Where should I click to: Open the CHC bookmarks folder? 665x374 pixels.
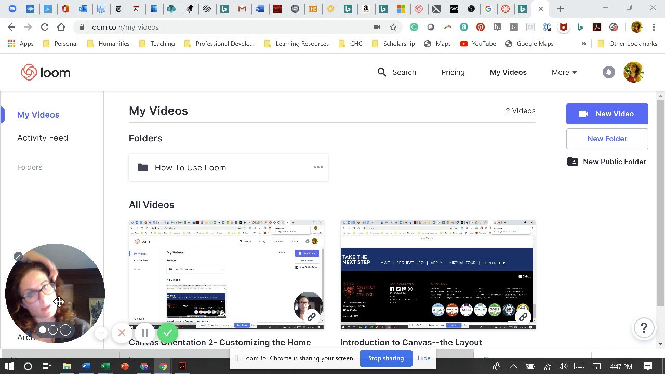click(x=351, y=44)
